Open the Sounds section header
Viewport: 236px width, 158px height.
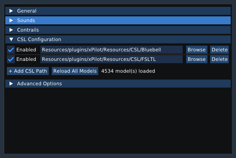point(118,21)
